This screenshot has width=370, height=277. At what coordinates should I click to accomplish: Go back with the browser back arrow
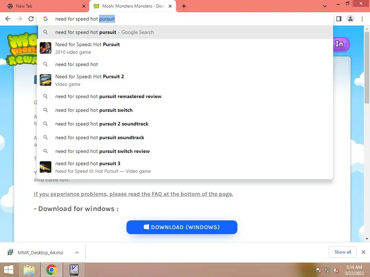tap(8, 19)
